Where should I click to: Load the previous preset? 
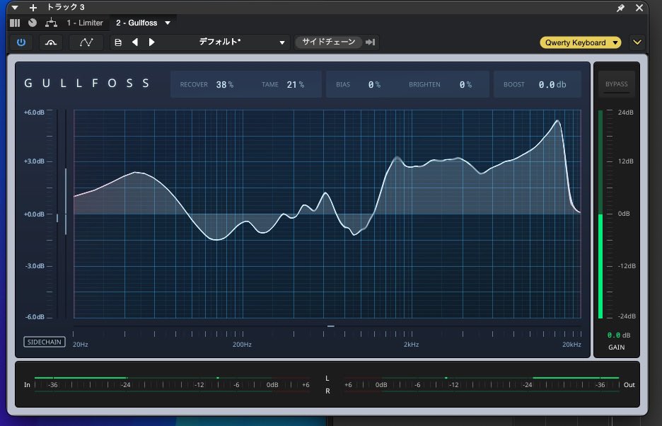coord(135,42)
